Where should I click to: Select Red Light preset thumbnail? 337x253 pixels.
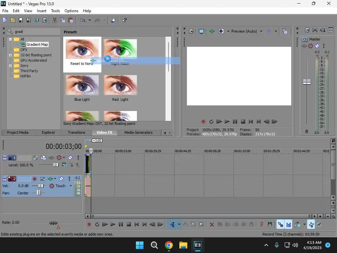tap(120, 85)
